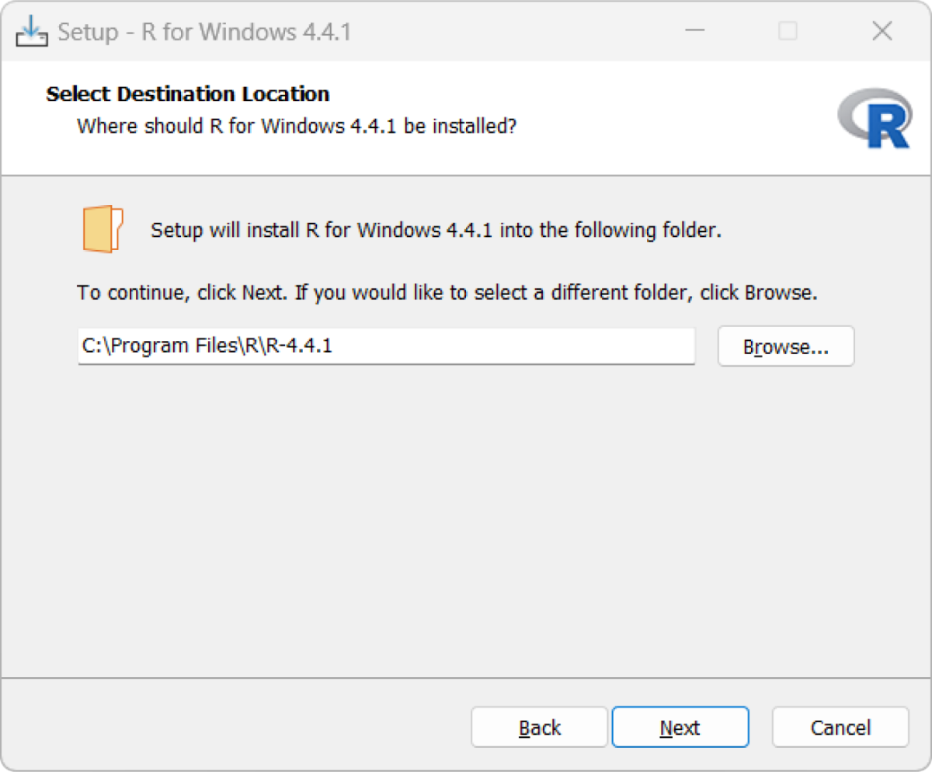Click the Select Destination Location heading
The width and height of the screenshot is (932, 772).
[188, 93]
